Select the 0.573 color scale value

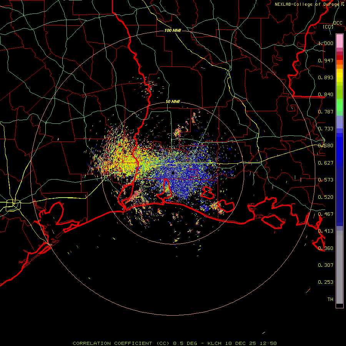tap(326, 180)
